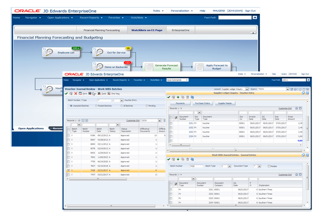The width and height of the screenshot is (322, 220).
Task: Switch to EnterpriseOne tab
Action: click(181, 30)
